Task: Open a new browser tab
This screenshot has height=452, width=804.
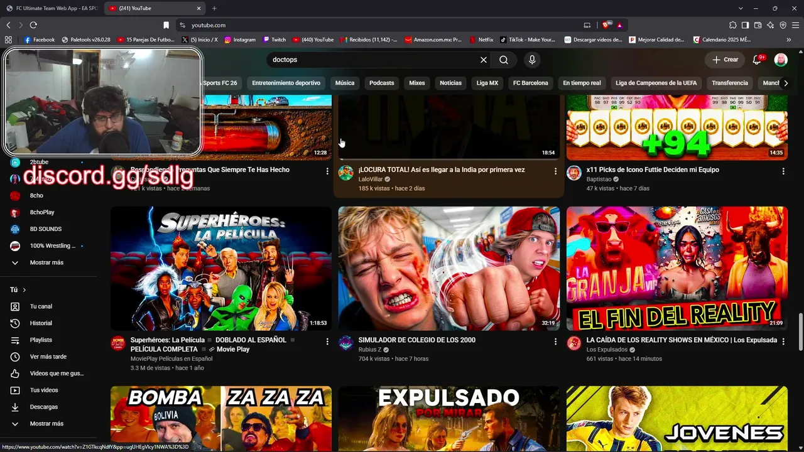Action: (x=214, y=8)
